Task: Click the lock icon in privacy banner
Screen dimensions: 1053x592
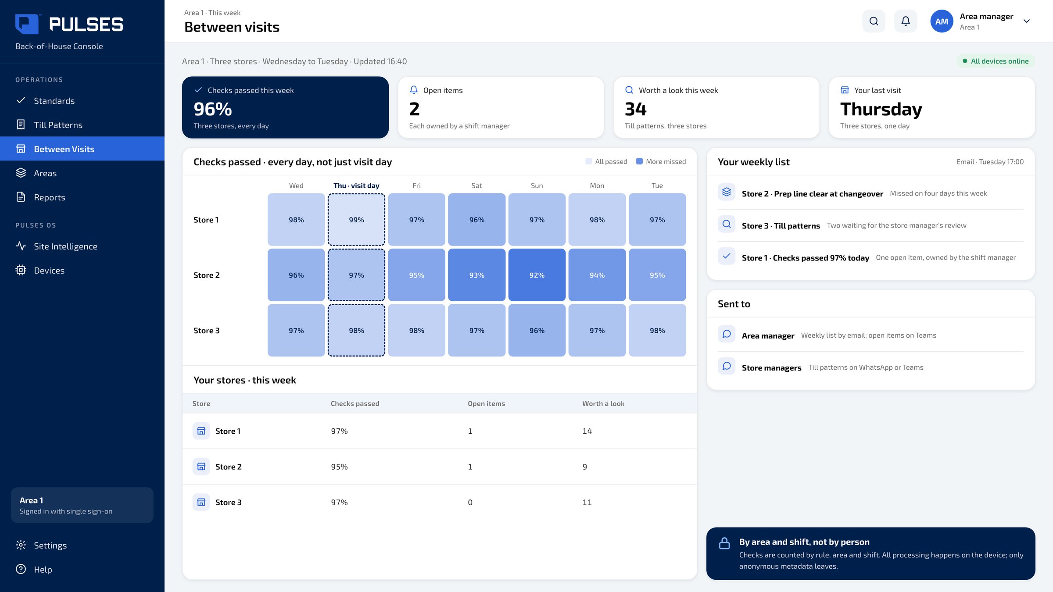Action: [x=724, y=543]
